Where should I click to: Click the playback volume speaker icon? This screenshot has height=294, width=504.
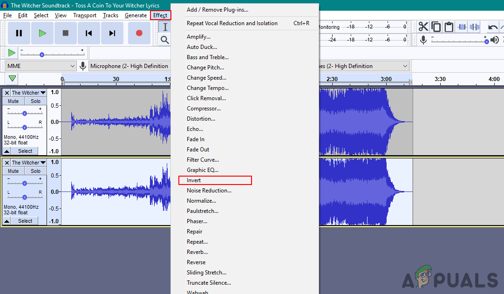point(495,40)
